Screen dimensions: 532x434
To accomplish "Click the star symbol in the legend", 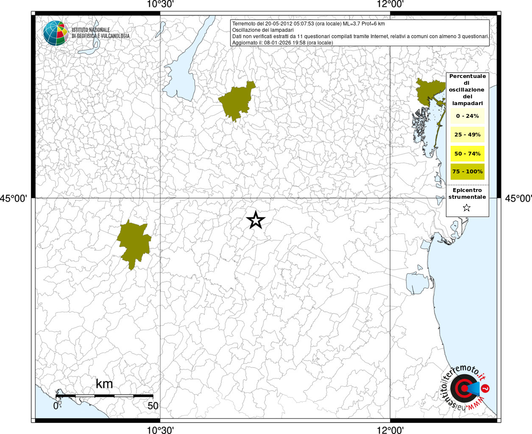I will tap(467, 208).
